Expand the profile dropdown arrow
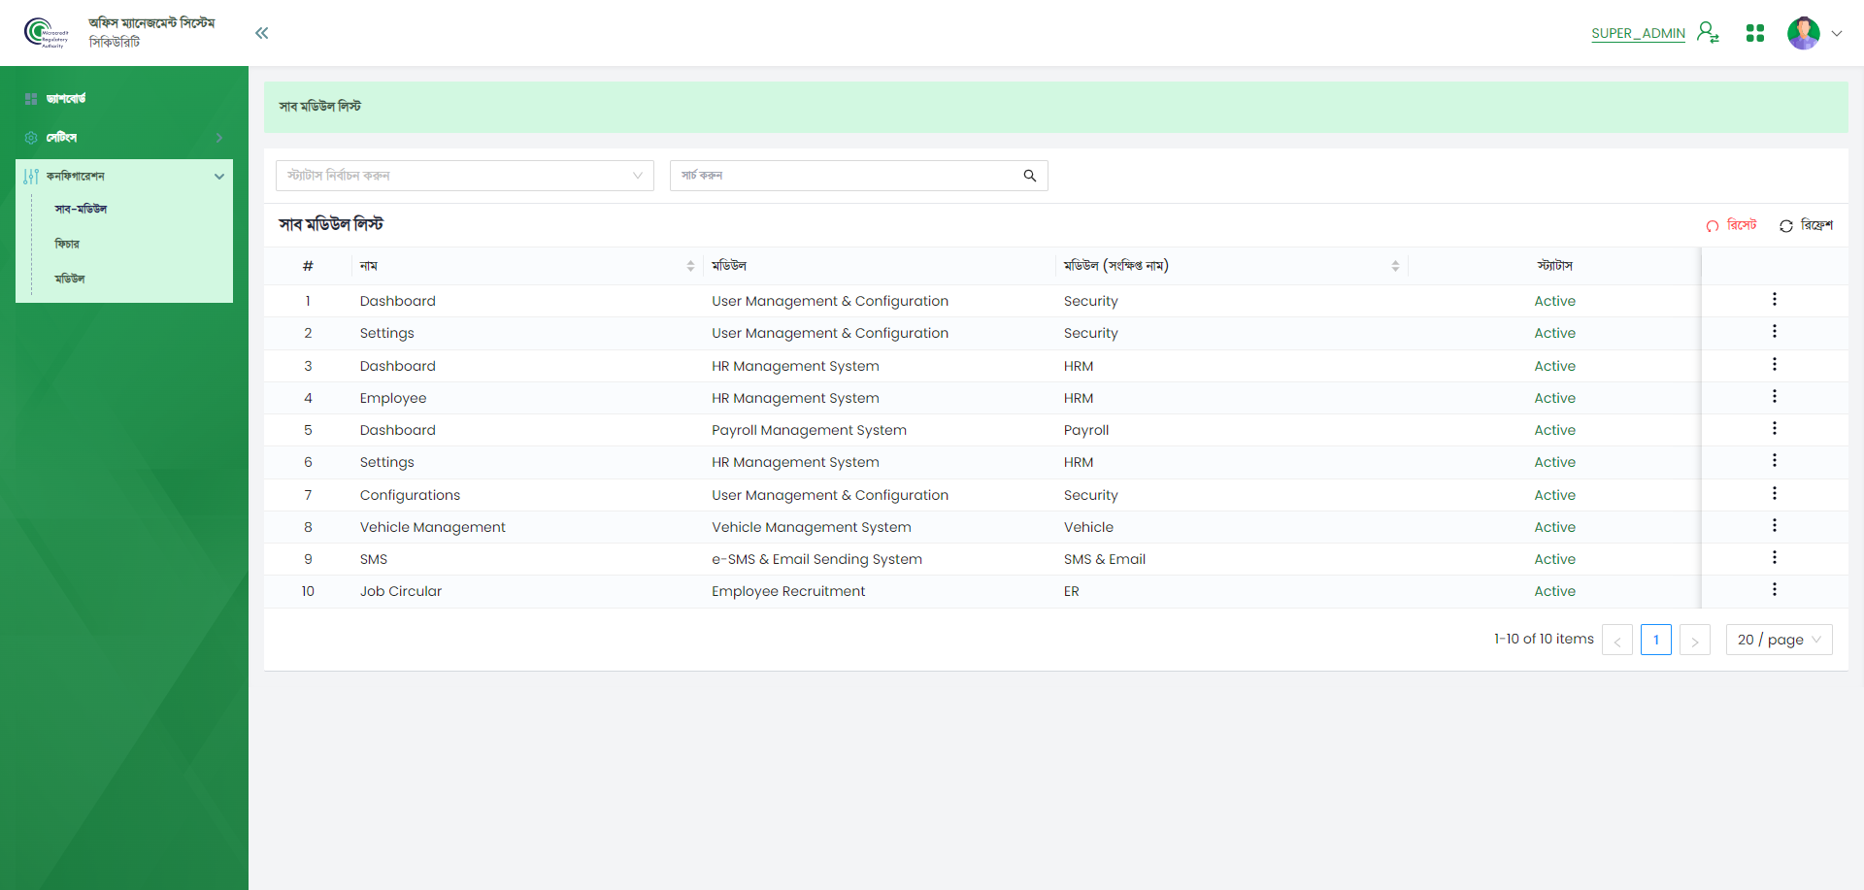Viewport: 1864px width, 890px height. 1837,33
